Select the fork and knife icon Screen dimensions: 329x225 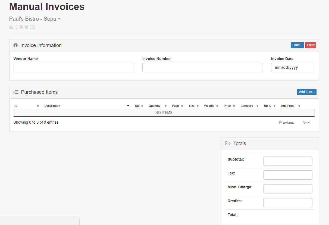(21, 27)
